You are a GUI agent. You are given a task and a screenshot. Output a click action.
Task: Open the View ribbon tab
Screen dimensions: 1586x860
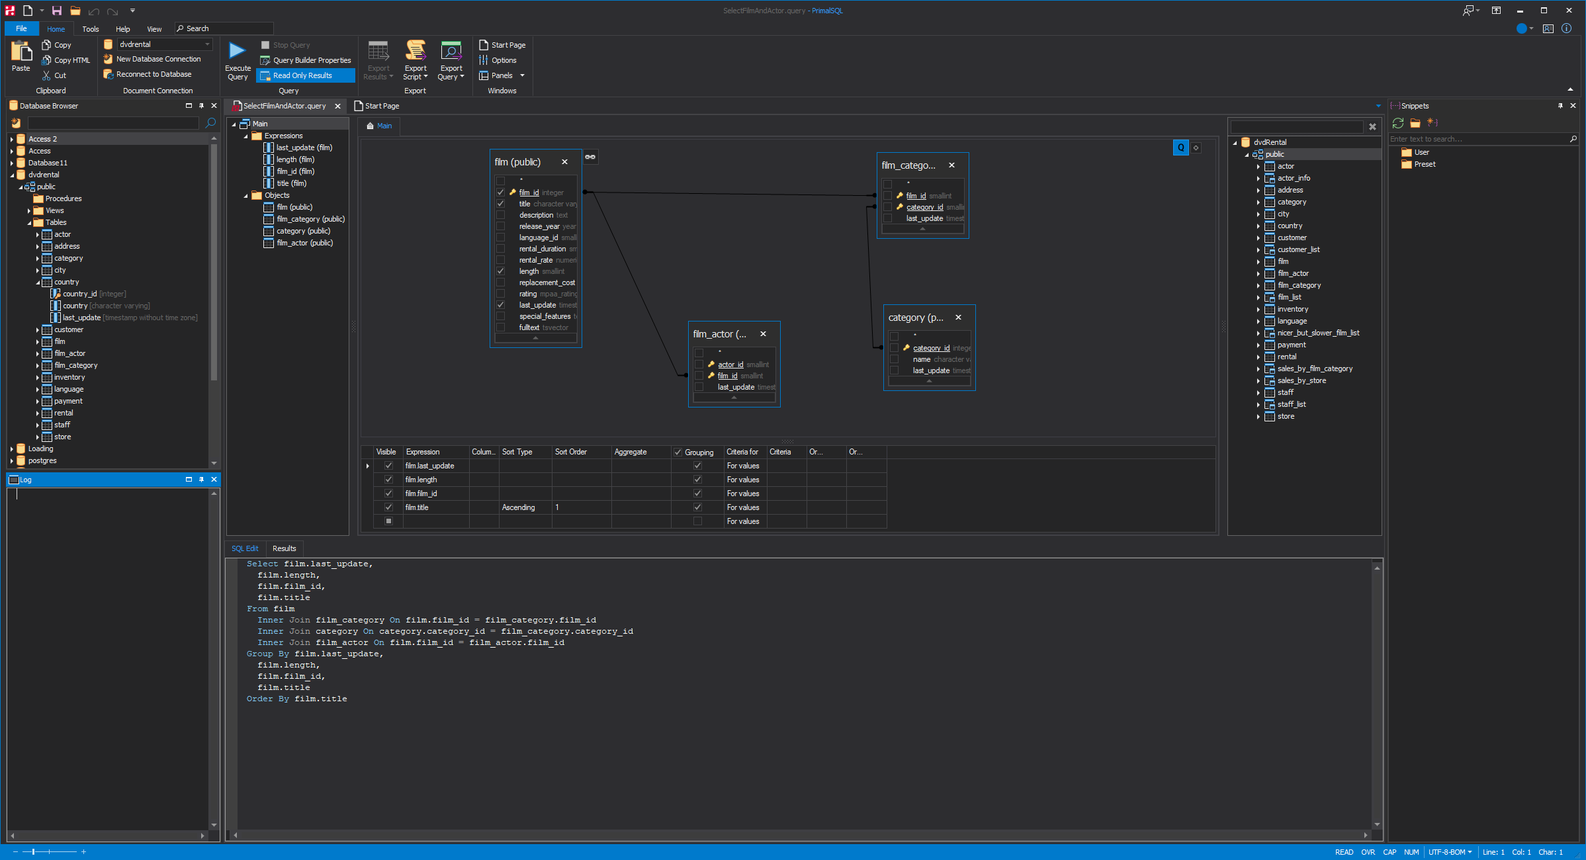[154, 29]
